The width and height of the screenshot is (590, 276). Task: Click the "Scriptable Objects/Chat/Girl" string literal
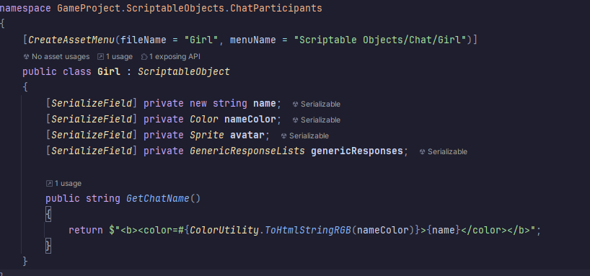(x=380, y=40)
